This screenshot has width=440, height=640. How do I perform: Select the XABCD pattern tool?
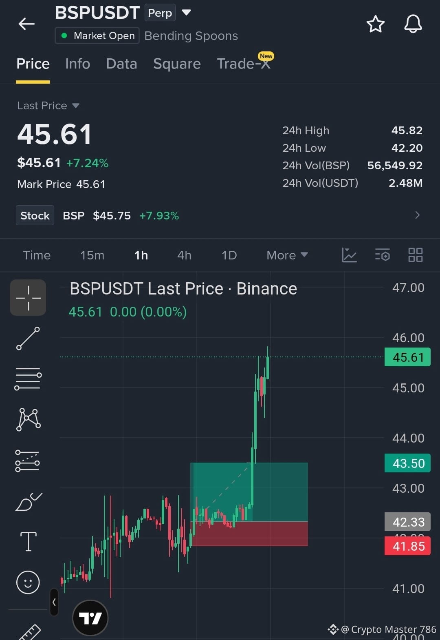(28, 419)
